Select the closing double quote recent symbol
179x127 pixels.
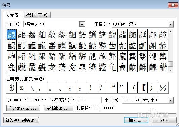(123, 88)
